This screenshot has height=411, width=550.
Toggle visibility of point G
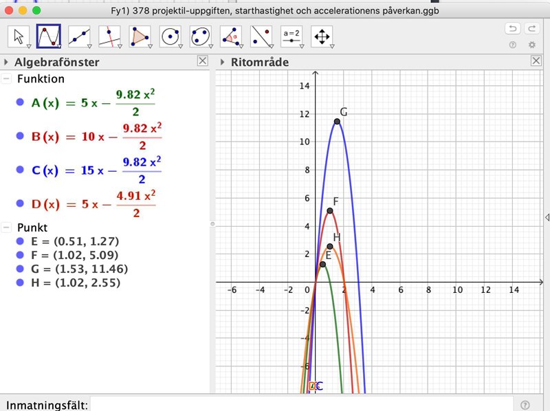tap(20, 269)
